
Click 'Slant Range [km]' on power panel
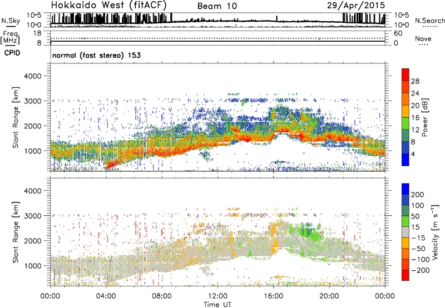[x=16, y=117]
